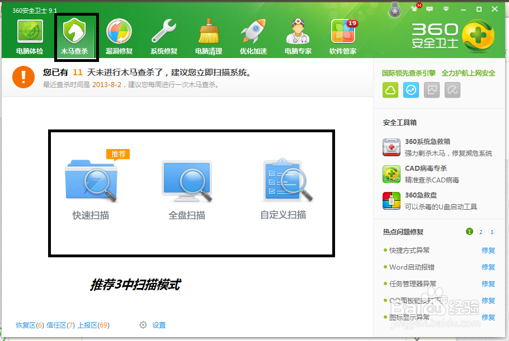509x341 pixels.
Task: Open the feedback speech bubble icon
Action: 430,9
